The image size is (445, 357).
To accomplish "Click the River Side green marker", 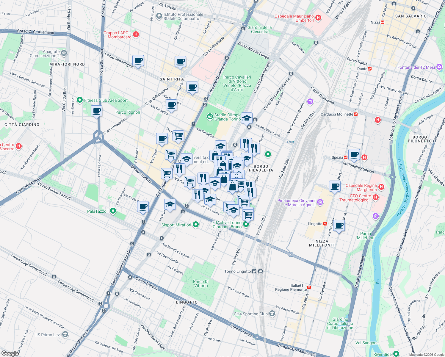I will coord(396,354).
